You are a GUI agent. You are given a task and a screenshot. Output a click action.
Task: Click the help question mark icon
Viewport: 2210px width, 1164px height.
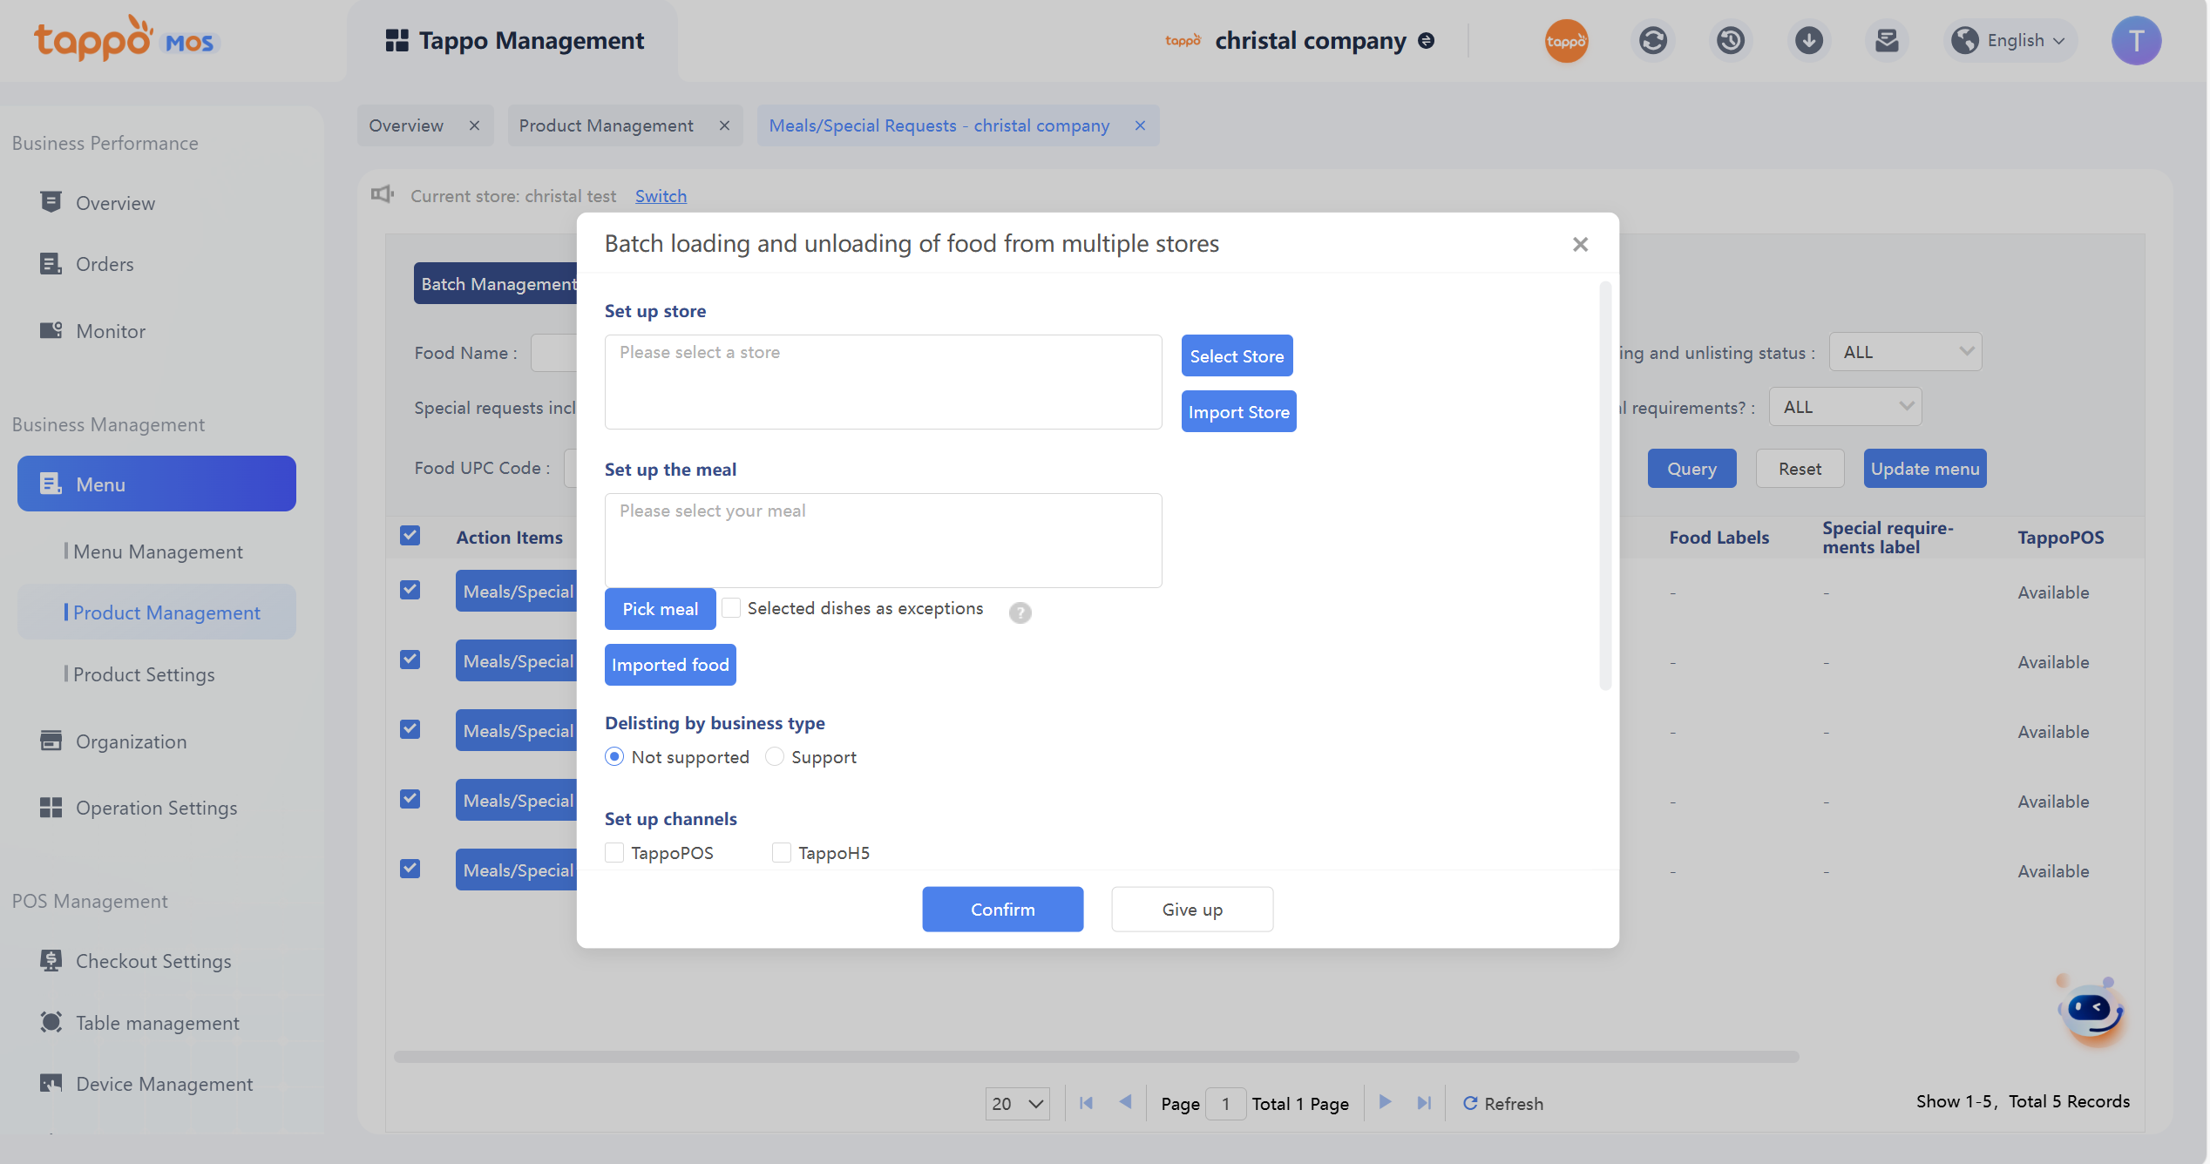1020,612
